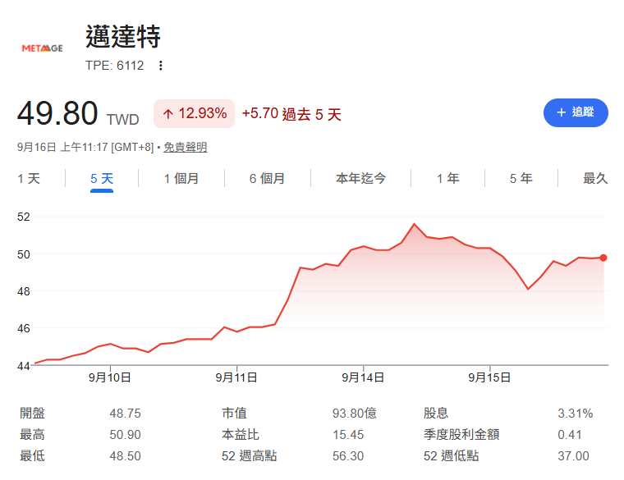The image size is (624, 480).
Task: Click the timestamp 9月16日 上午11:17
Action: 62,147
